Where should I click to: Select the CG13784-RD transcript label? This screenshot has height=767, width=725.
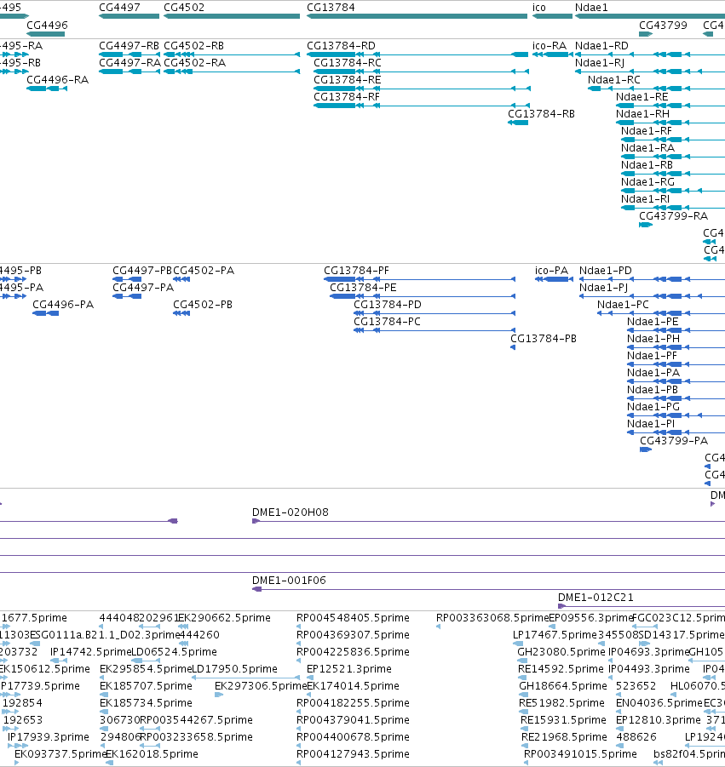click(342, 45)
